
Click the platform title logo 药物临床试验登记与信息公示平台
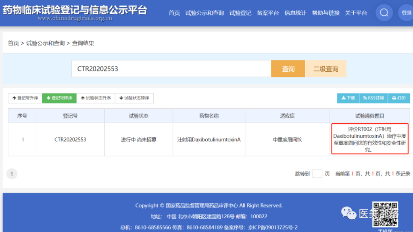pos(75,10)
